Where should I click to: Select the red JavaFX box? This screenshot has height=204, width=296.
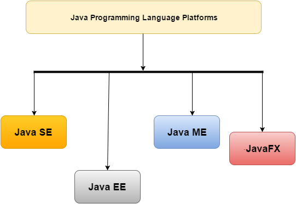[262, 149]
